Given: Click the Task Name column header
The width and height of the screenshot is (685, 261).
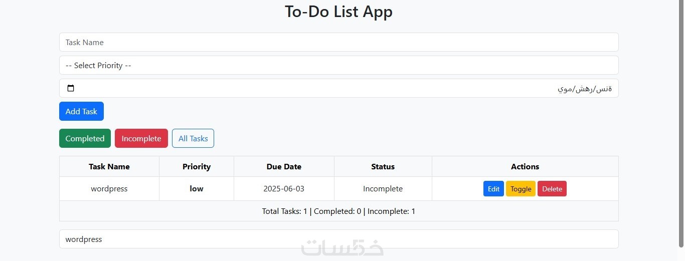Looking at the screenshot, I should [109, 167].
